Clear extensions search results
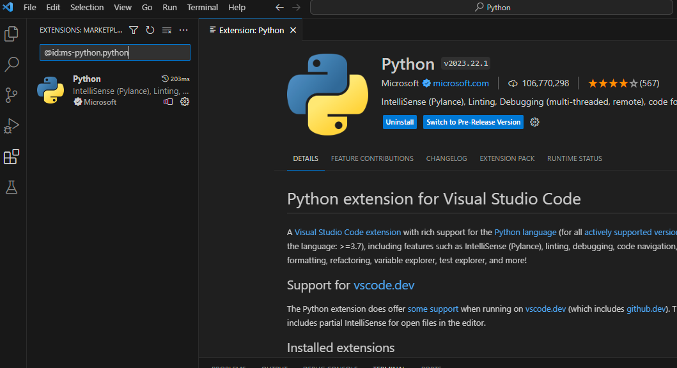677x368 pixels. 167,30
